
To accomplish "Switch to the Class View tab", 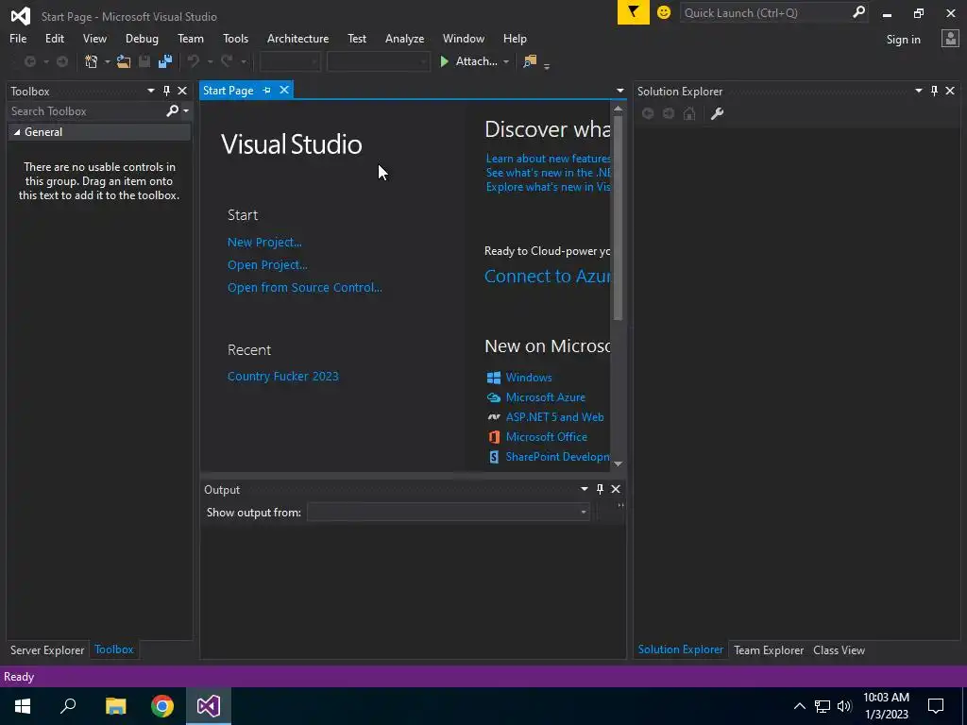I will tap(839, 649).
